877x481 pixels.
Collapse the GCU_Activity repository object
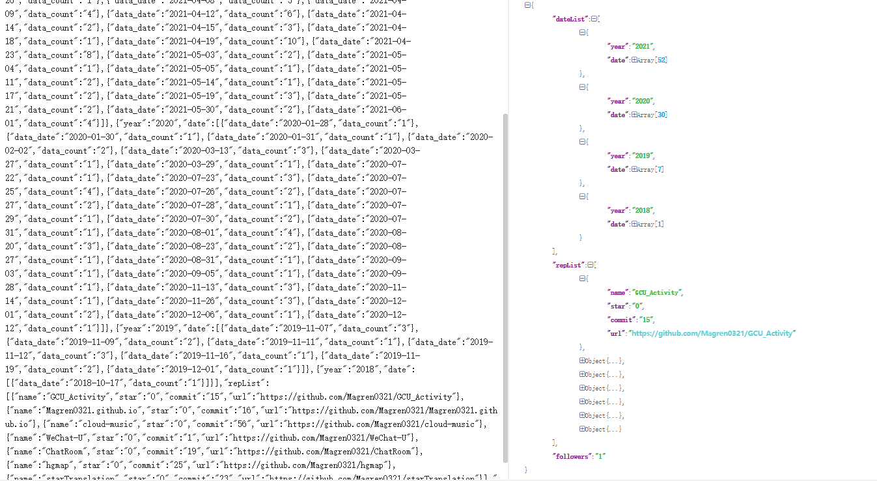tap(582, 279)
